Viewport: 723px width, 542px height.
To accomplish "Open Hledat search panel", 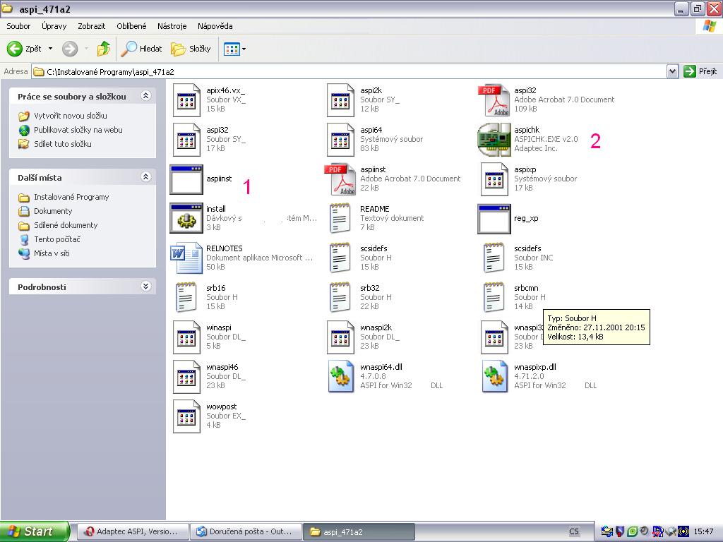I will point(141,49).
